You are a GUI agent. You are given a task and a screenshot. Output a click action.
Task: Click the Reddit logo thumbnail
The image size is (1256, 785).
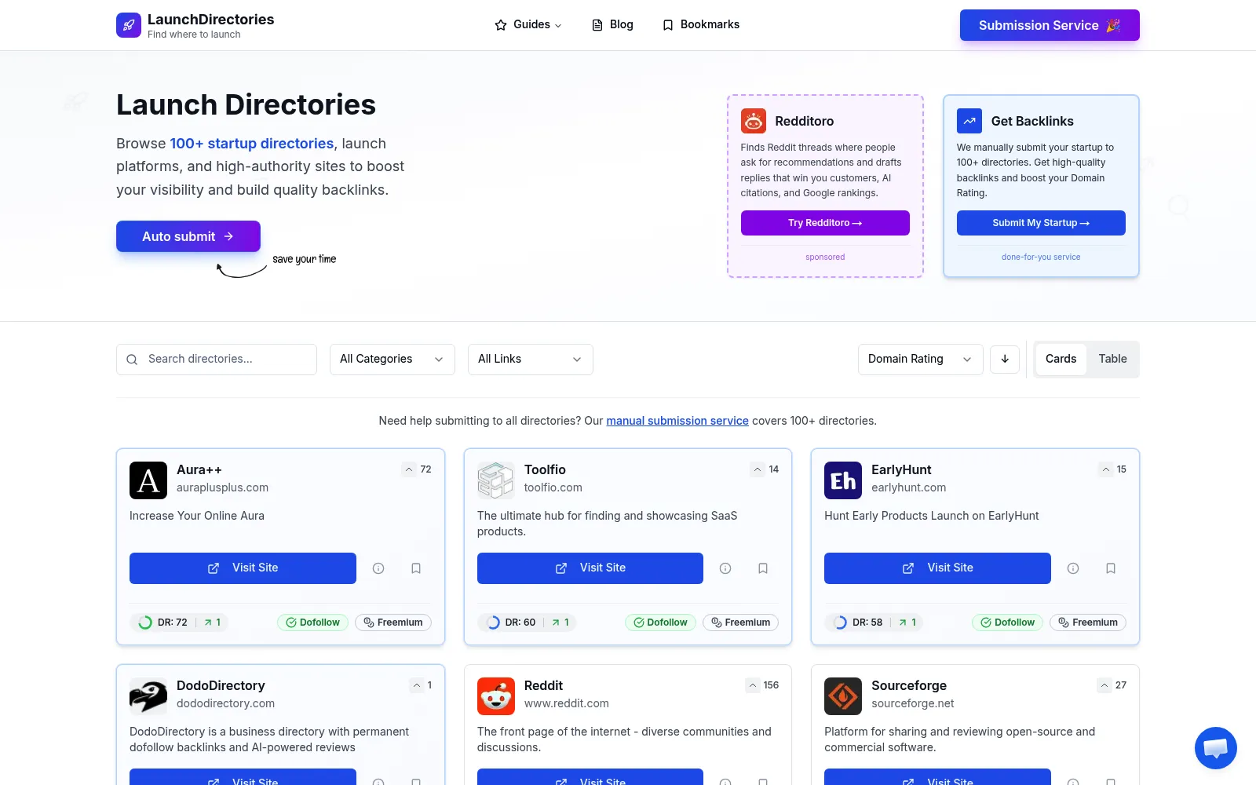coord(496,696)
